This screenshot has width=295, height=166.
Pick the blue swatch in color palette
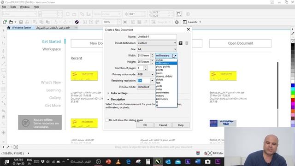click(293, 85)
